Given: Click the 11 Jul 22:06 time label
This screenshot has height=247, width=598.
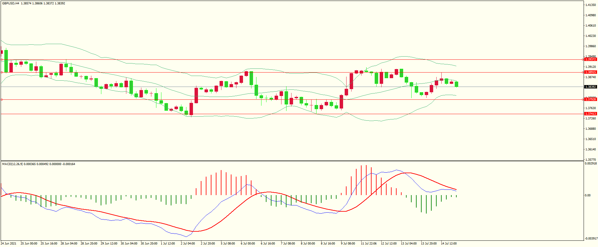Looking at the screenshot, I should click(x=369, y=244).
